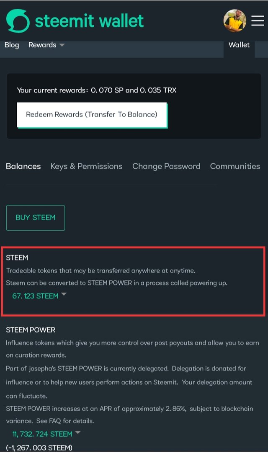Switch to the Balances tab
This screenshot has height=453, width=268.
[23, 166]
